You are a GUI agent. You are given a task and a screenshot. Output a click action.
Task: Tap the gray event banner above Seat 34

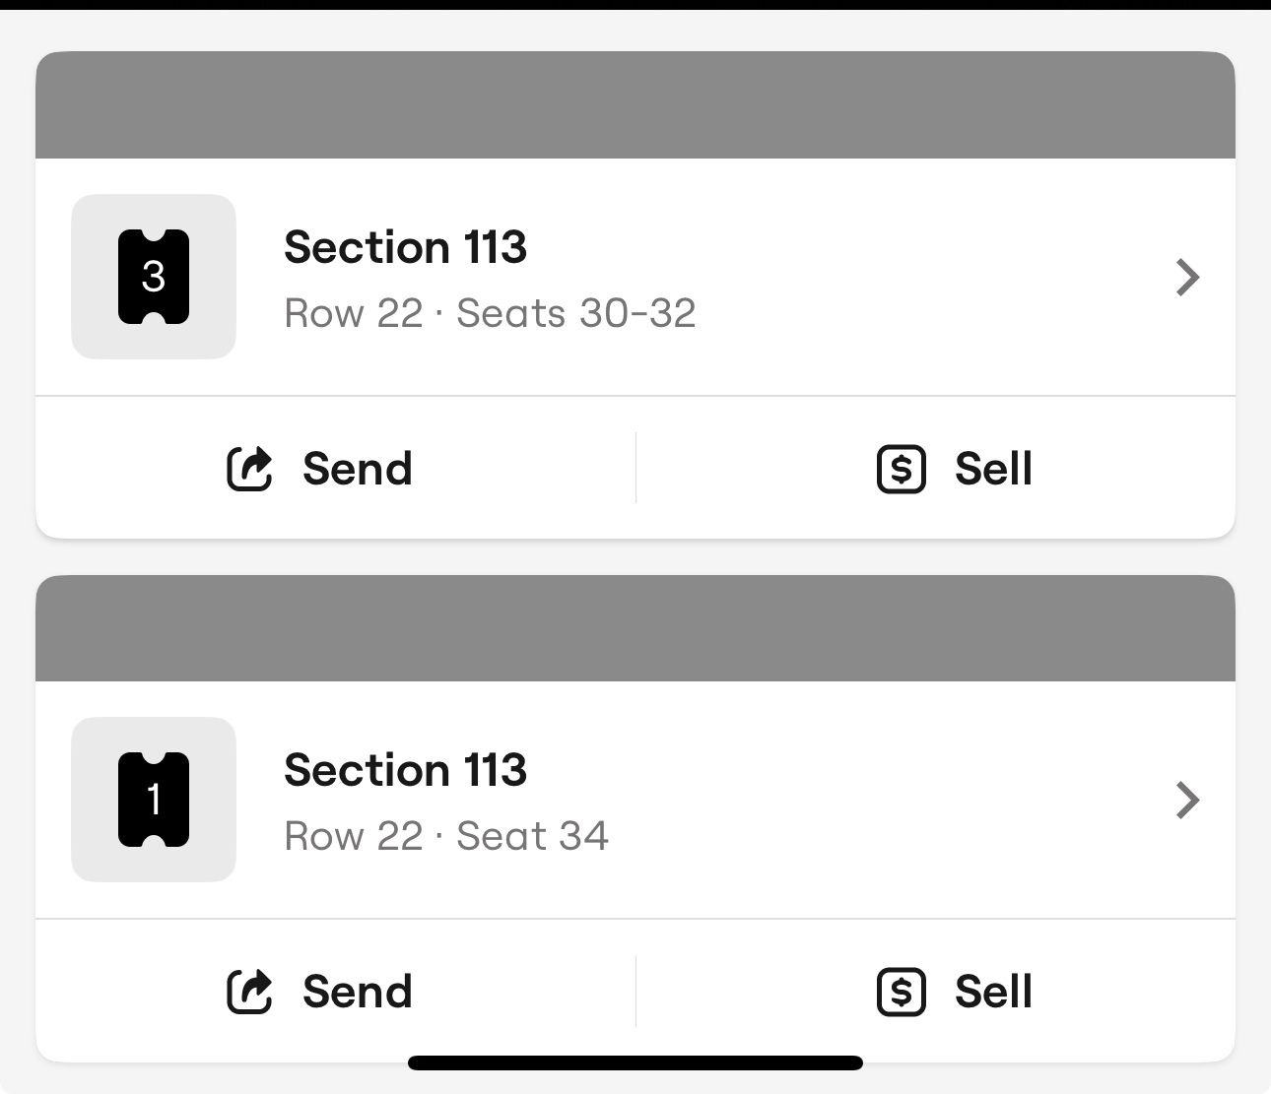click(x=635, y=628)
